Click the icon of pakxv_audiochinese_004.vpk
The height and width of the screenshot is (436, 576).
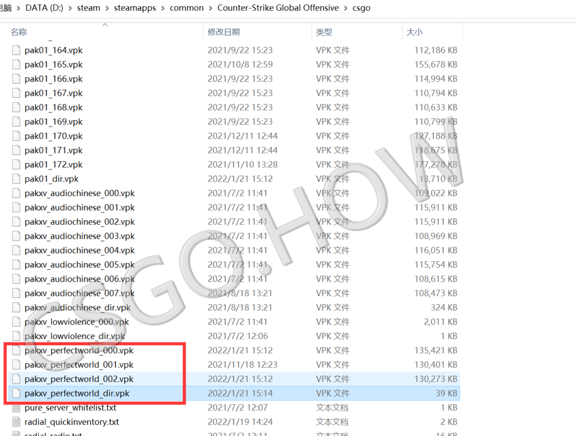click(16, 251)
